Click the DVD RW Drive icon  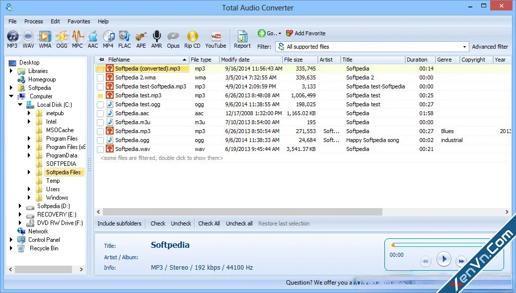click(x=30, y=223)
